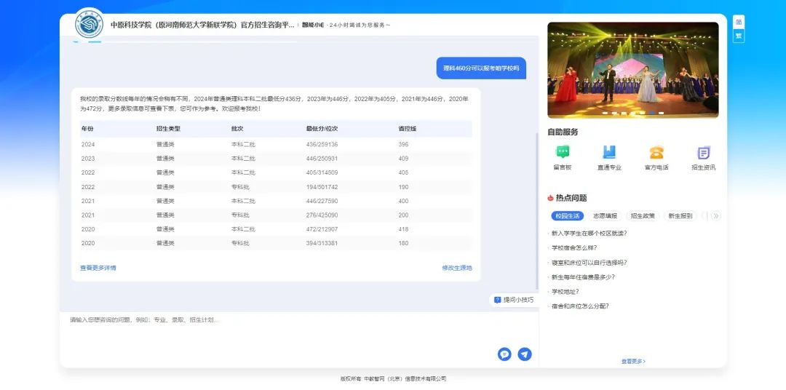The image size is (786, 390).
Task: Click the 自助服务 heading
Action: (x=563, y=132)
